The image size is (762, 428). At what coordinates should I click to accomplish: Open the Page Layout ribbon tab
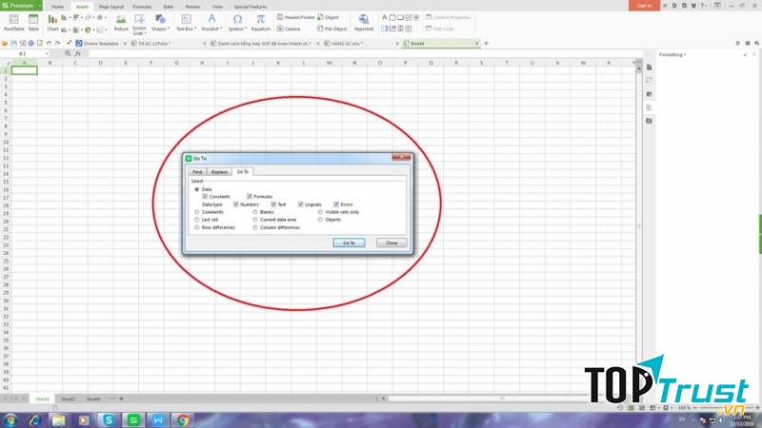click(x=111, y=6)
